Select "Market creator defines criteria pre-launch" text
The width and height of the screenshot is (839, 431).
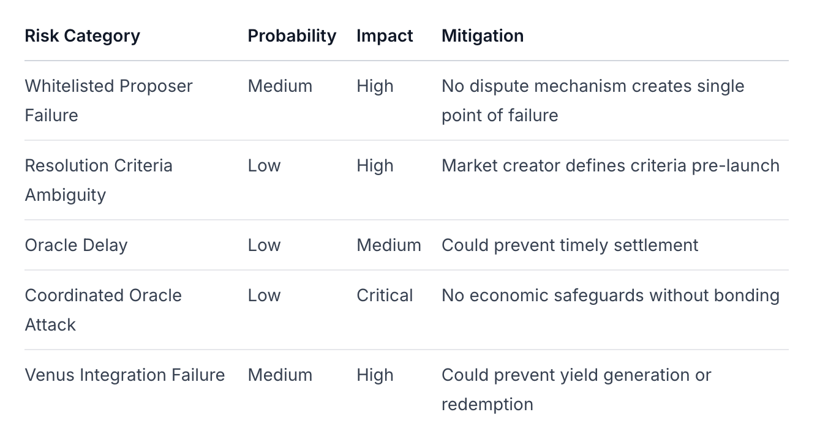[x=610, y=166]
